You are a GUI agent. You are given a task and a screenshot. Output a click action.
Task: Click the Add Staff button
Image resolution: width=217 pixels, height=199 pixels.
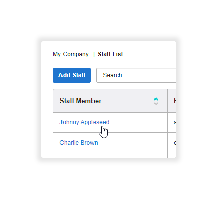pyautogui.click(x=72, y=75)
